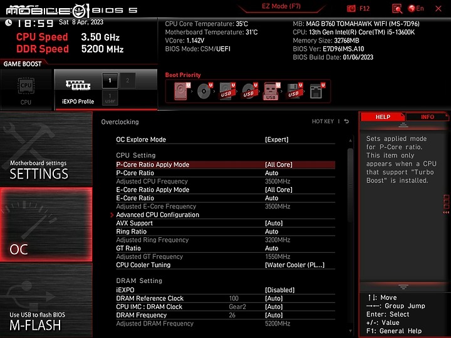
Task: Click the settings list scroll up arrow
Action: click(350, 140)
